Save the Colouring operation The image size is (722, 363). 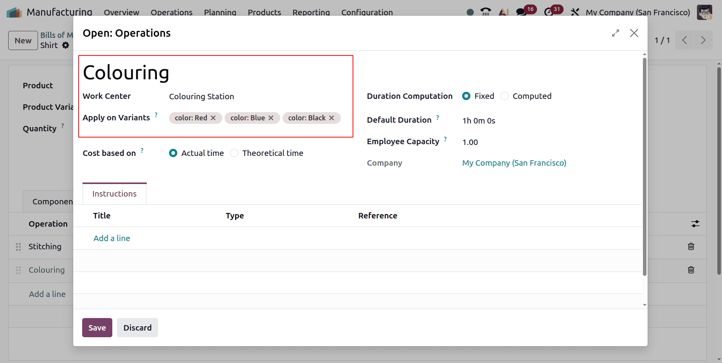pyautogui.click(x=97, y=328)
